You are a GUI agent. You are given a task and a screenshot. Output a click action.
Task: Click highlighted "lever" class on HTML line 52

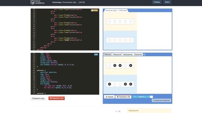(x=67, y=40)
